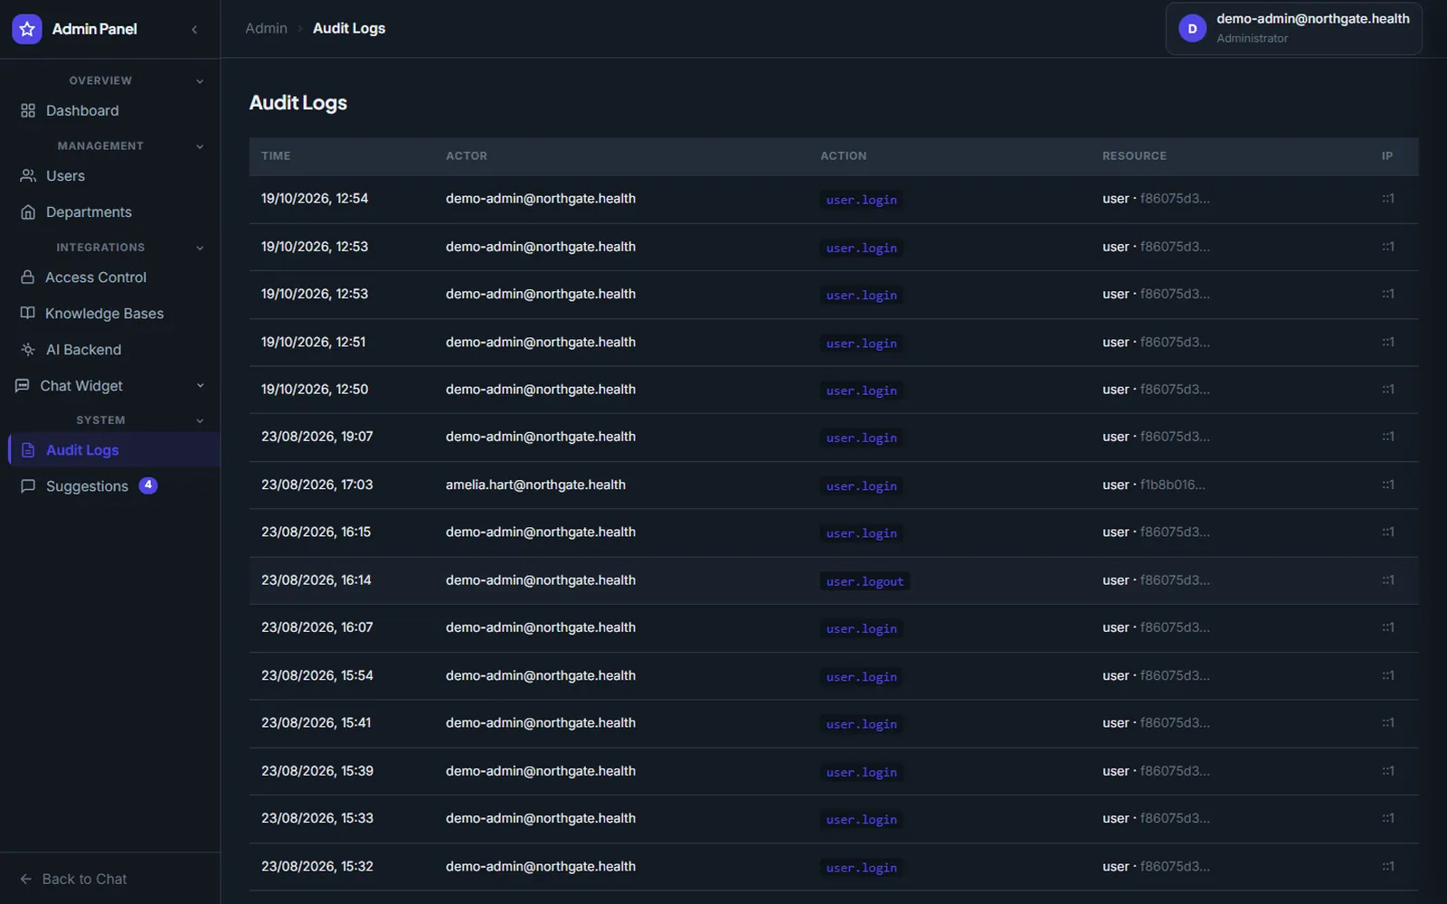Click the 23/08/2026, 15:33 timestamp
Image resolution: width=1447 pixels, height=904 pixels.
click(x=317, y=817)
